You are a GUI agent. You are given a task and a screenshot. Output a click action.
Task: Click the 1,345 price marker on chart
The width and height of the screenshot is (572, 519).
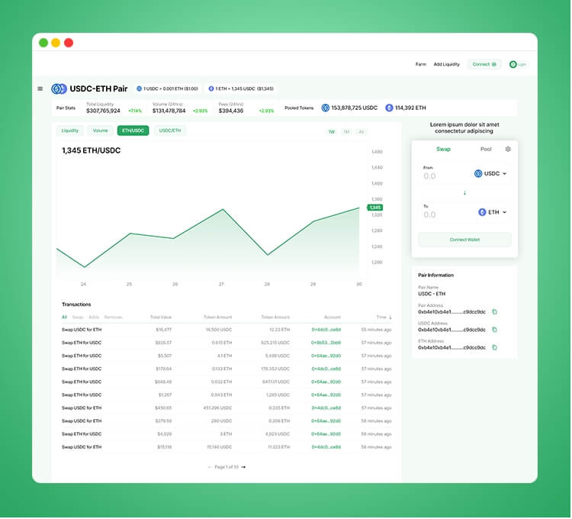(x=375, y=208)
